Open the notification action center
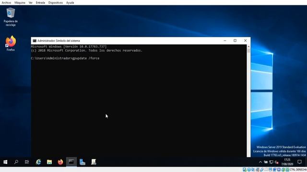The width and height of the screenshot is (307, 172). (299, 162)
